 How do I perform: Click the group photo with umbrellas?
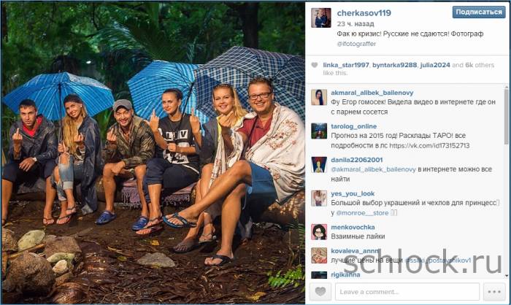(153, 152)
